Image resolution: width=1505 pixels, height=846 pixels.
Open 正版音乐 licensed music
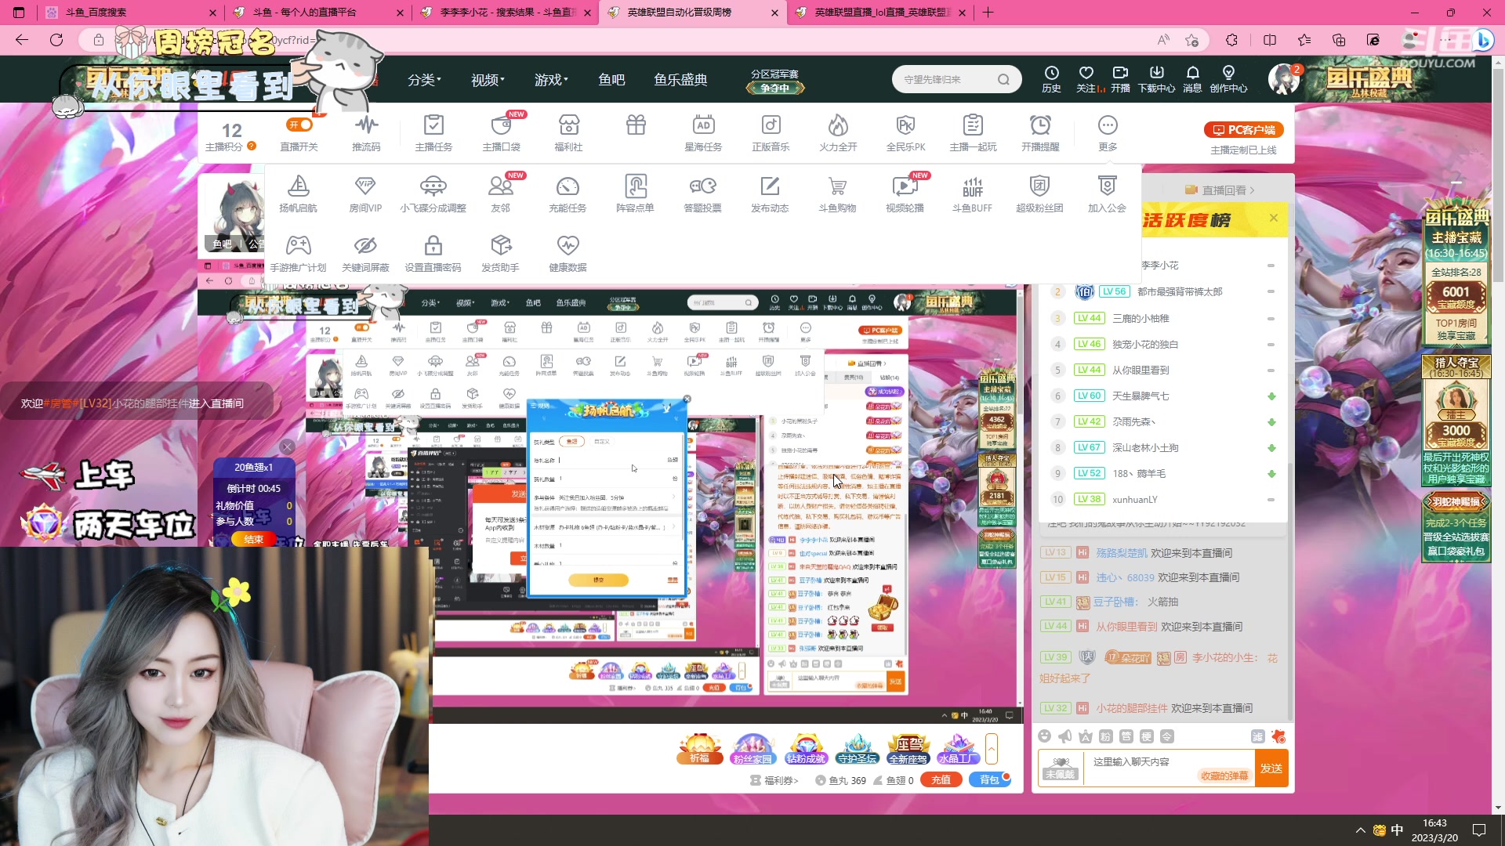pyautogui.click(x=771, y=133)
